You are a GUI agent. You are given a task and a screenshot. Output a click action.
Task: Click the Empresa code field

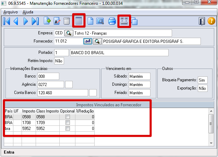tap(59, 33)
